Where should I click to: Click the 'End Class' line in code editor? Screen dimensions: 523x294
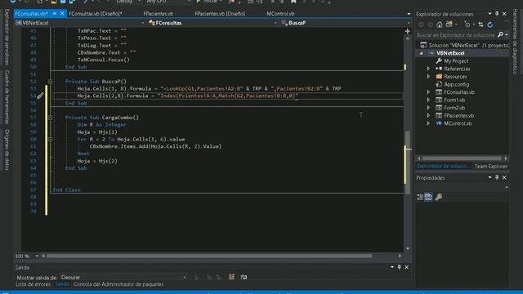click(67, 189)
